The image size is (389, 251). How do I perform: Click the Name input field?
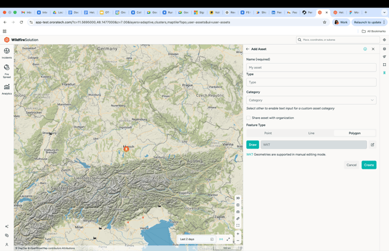[x=311, y=67]
